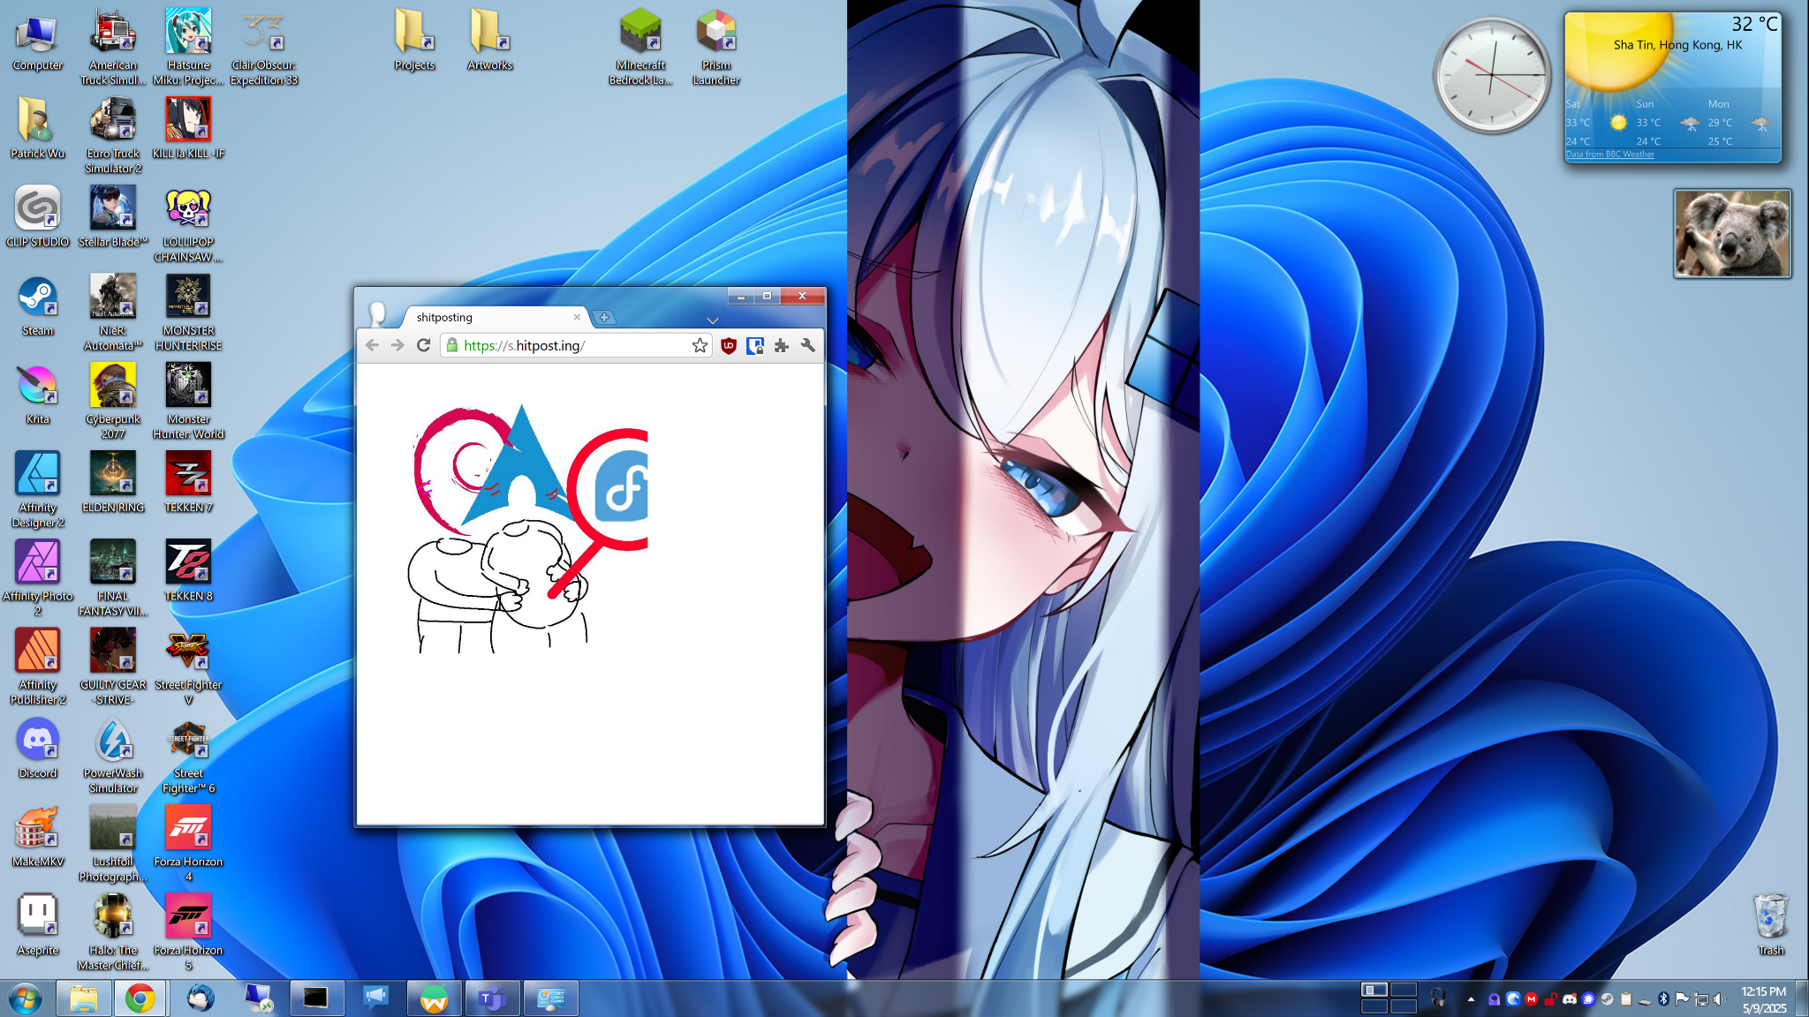
Task: Bookmark page with the star icon
Action: click(x=700, y=346)
